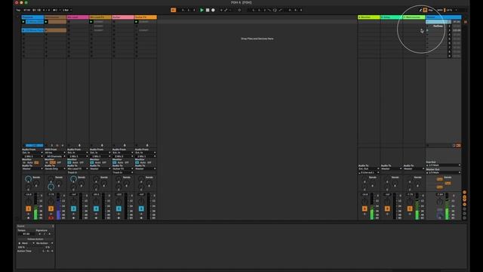483x272 pixels.
Task: Open first track's 'Ext. In' Audio From menu
Action: pyautogui.click(x=32, y=153)
